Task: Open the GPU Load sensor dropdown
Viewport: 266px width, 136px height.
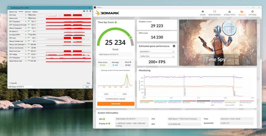Action: (26, 38)
